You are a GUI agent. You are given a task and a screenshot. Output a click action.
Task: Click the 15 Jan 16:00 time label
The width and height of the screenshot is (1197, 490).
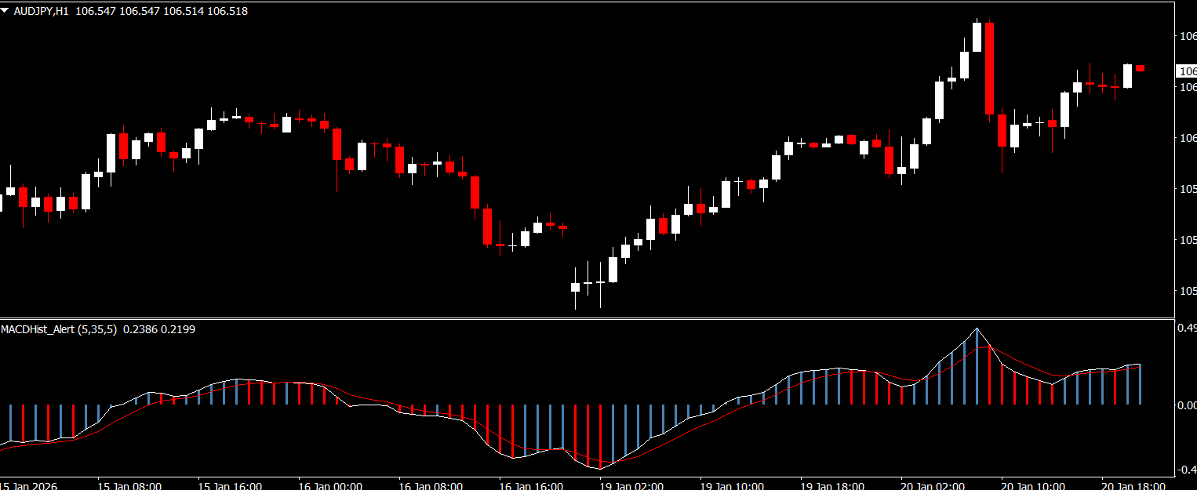point(230,485)
